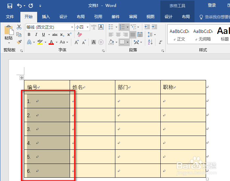The height and width of the screenshot is (181, 230).
Task: Select the Format Painter brush
Action: 19,42
